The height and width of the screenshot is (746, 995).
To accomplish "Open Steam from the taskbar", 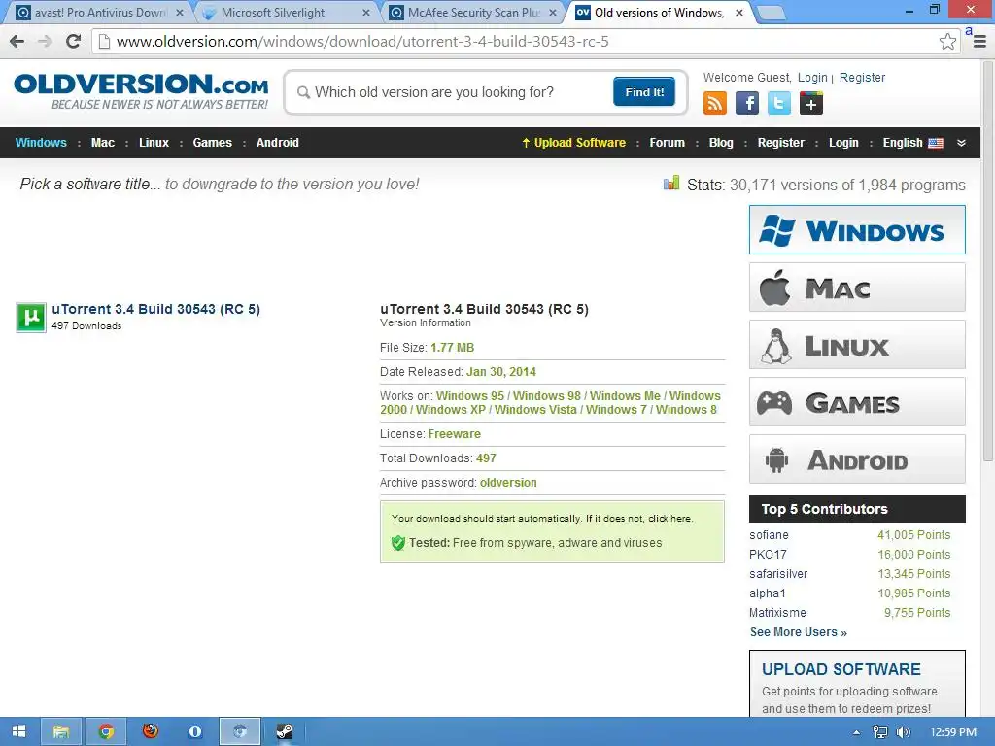I will [x=285, y=731].
